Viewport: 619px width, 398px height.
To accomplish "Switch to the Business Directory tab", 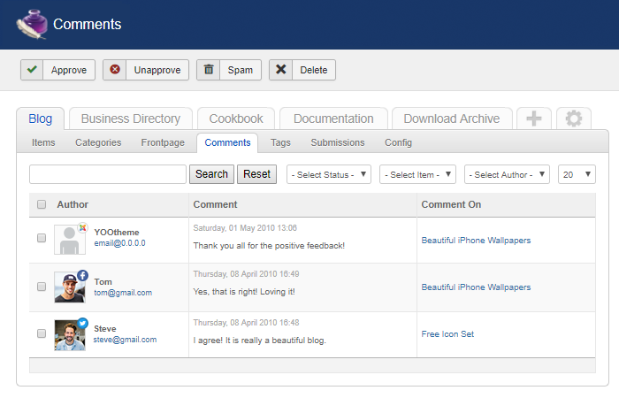I will point(131,119).
